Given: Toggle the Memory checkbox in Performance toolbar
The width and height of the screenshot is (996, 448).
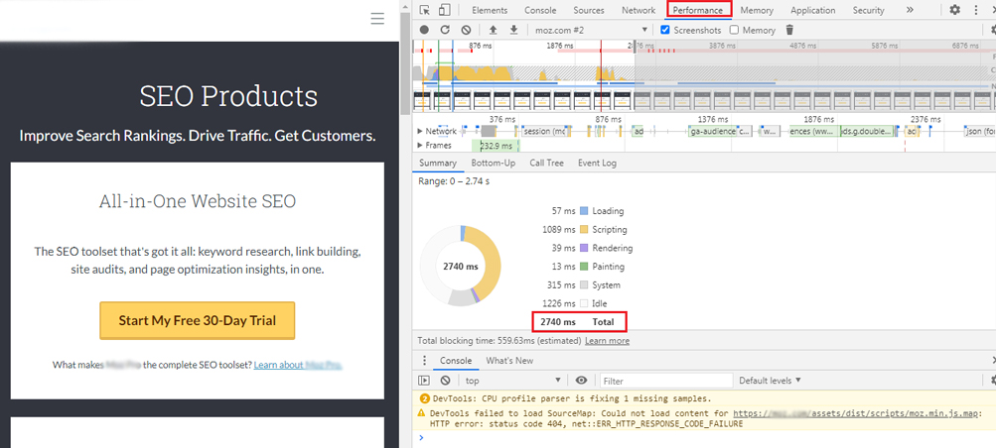Looking at the screenshot, I should (734, 30).
